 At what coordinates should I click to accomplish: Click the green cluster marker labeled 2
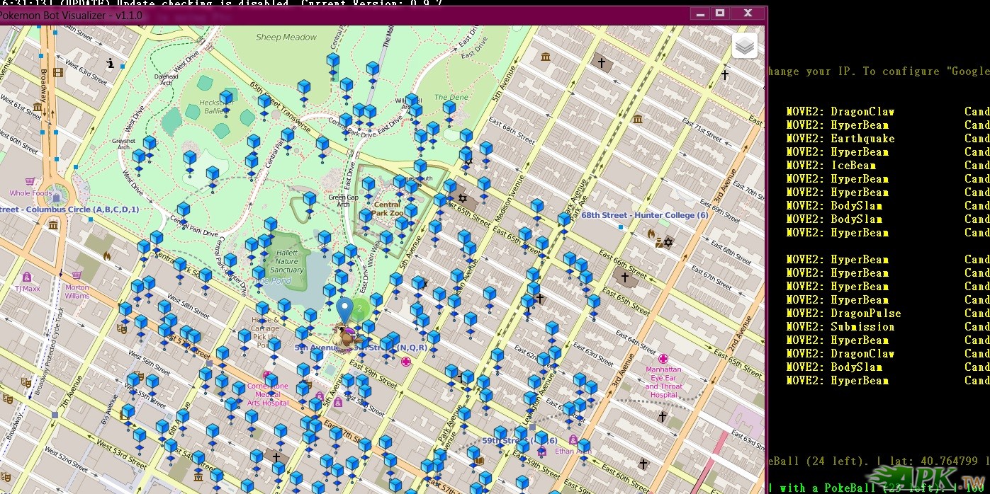tap(360, 309)
